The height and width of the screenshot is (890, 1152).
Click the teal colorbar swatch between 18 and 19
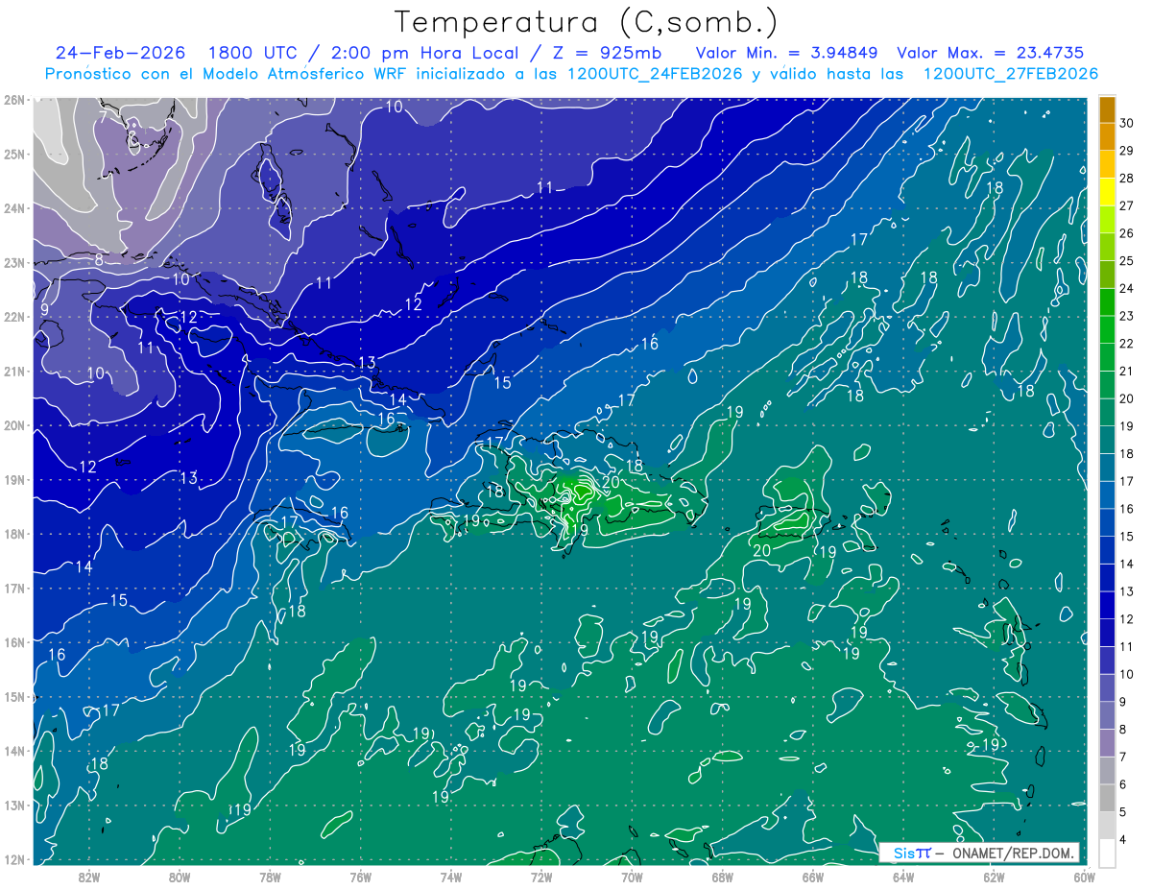coord(1107,440)
